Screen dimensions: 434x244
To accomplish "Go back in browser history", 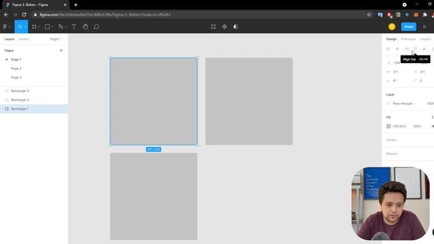I will [6, 15].
